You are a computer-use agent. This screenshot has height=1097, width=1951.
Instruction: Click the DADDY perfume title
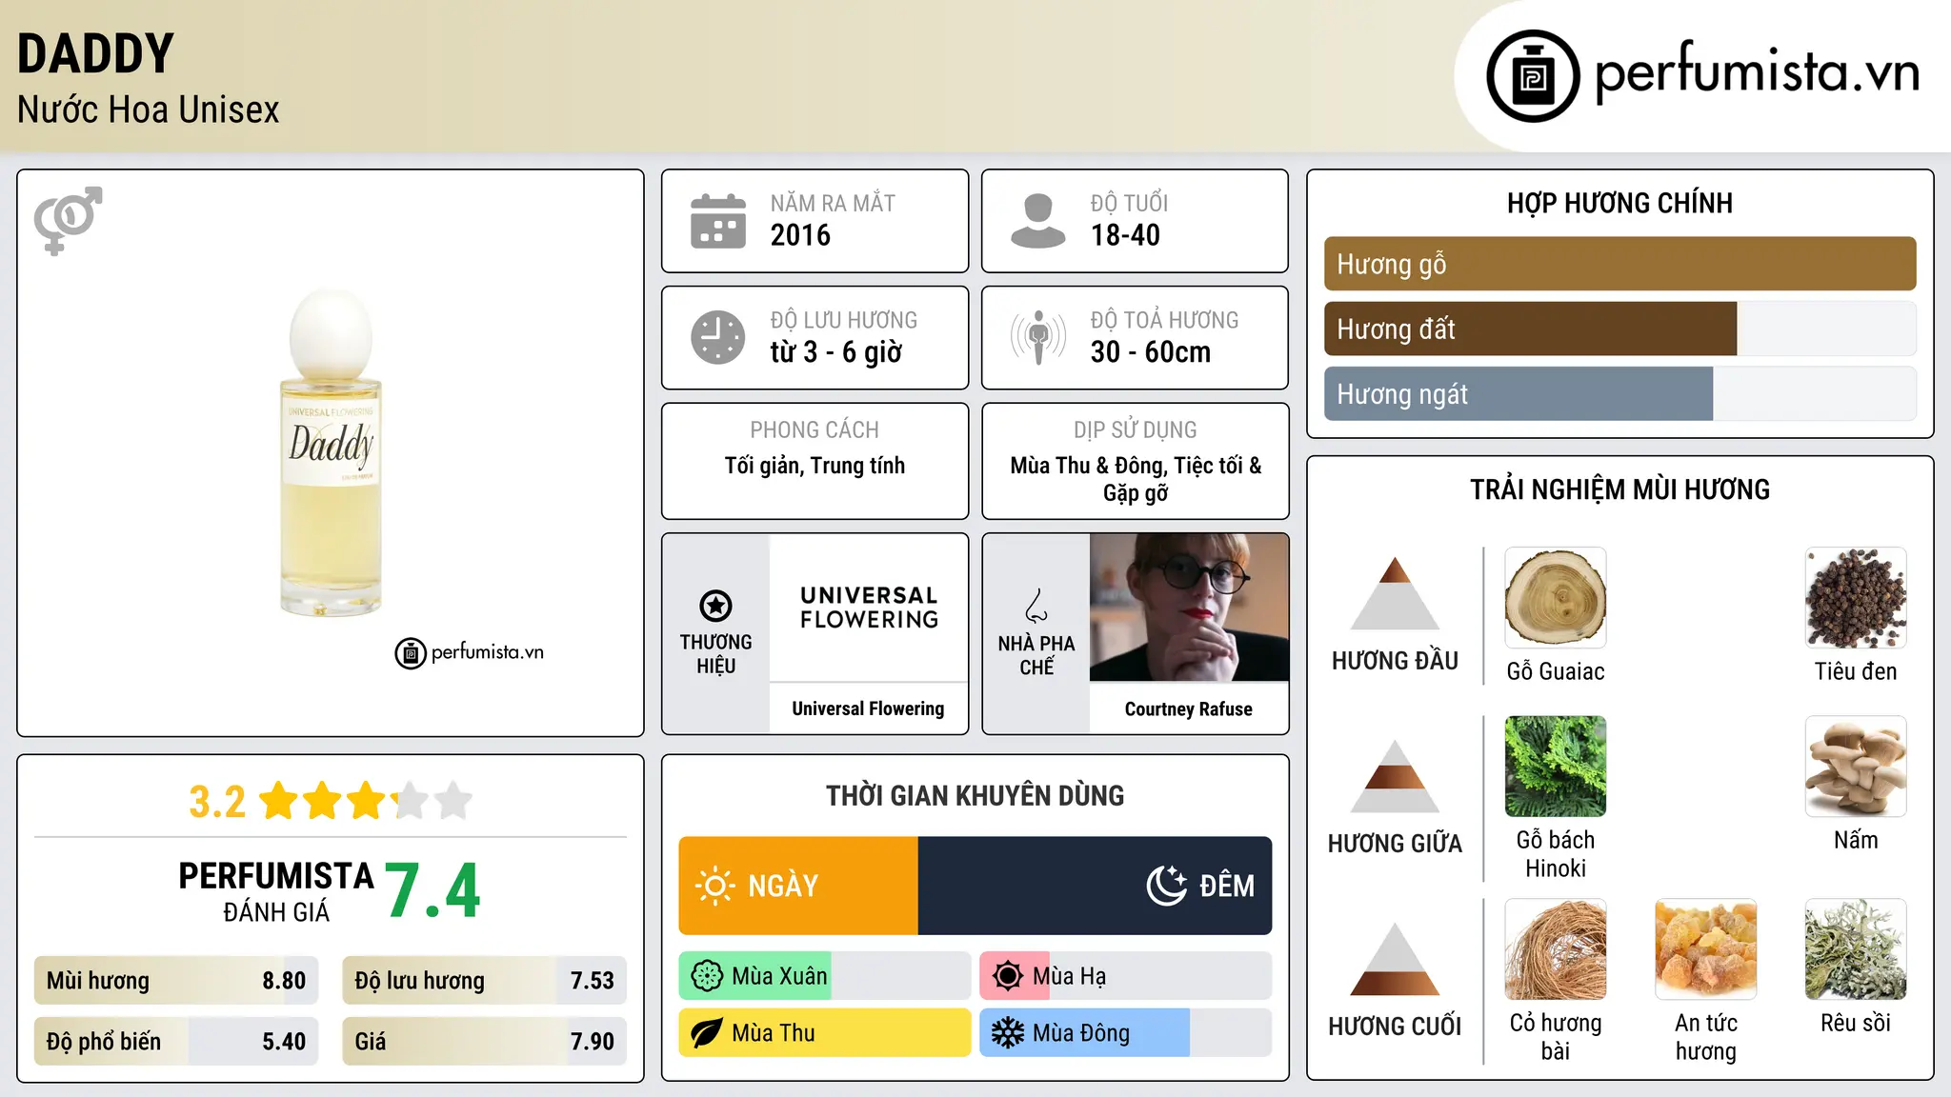[x=95, y=54]
